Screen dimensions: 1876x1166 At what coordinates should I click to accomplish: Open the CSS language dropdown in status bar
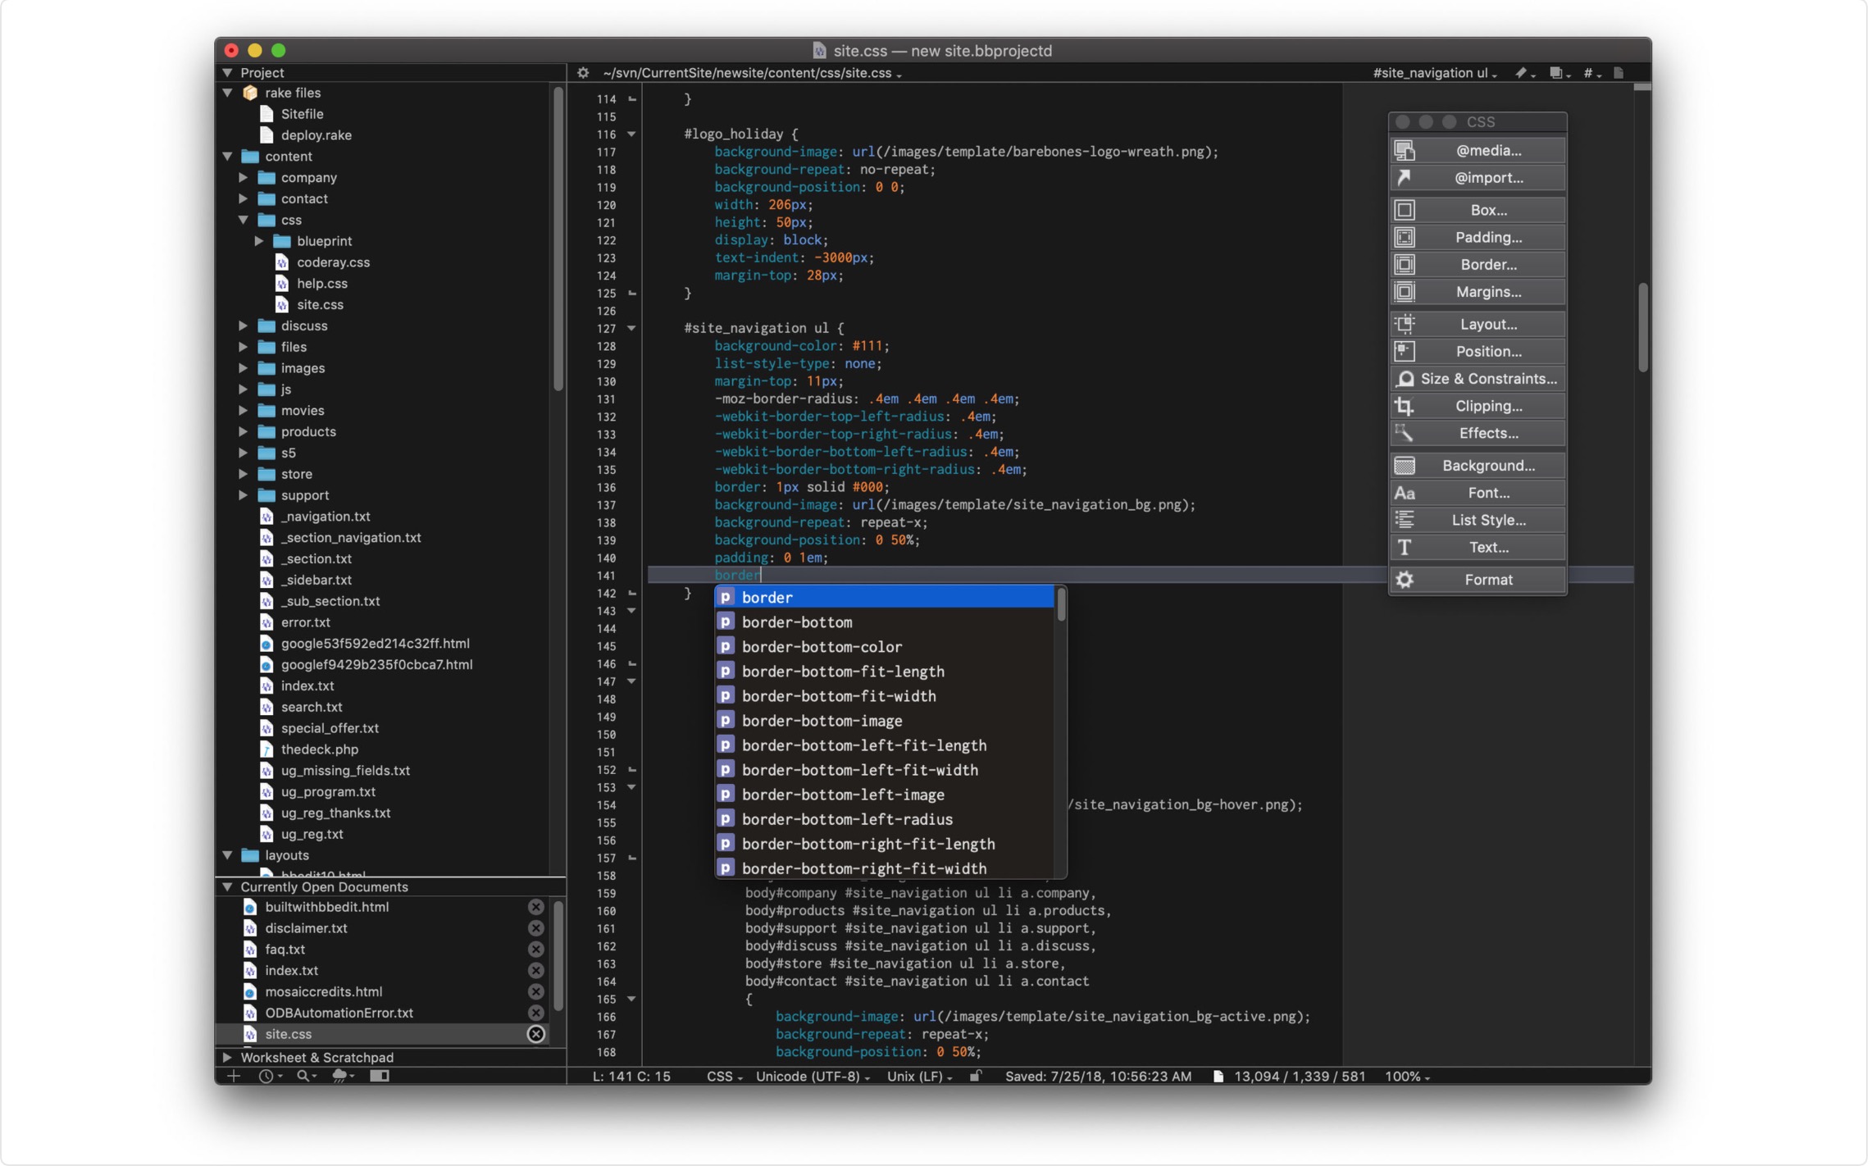[724, 1077]
